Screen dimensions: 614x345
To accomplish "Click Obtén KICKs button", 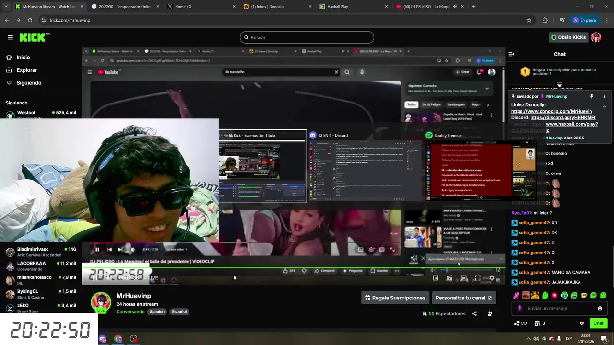I will click(568, 37).
